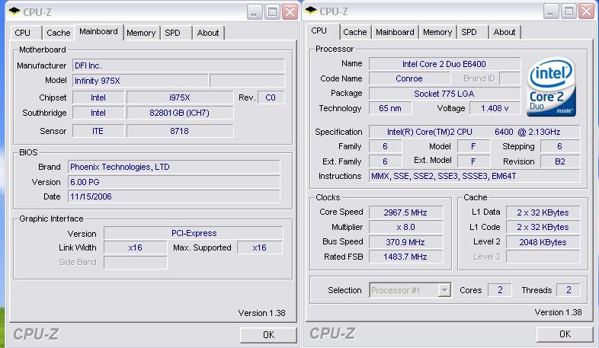Click the L1 Data 2 x 32 KBytes value

pyautogui.click(x=543, y=212)
